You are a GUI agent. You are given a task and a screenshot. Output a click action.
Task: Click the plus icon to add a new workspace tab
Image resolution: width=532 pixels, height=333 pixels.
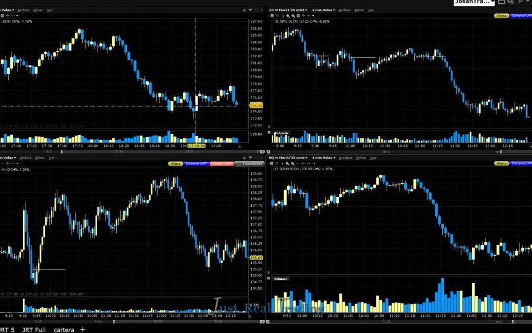click(83, 330)
